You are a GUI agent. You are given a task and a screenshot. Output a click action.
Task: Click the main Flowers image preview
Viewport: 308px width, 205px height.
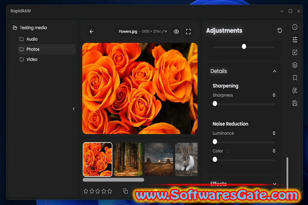point(140,88)
